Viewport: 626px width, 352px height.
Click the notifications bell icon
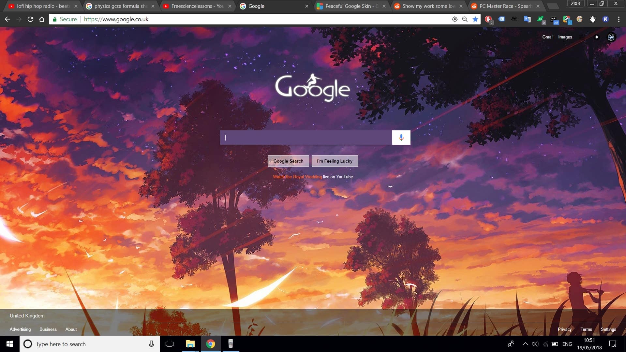click(596, 37)
